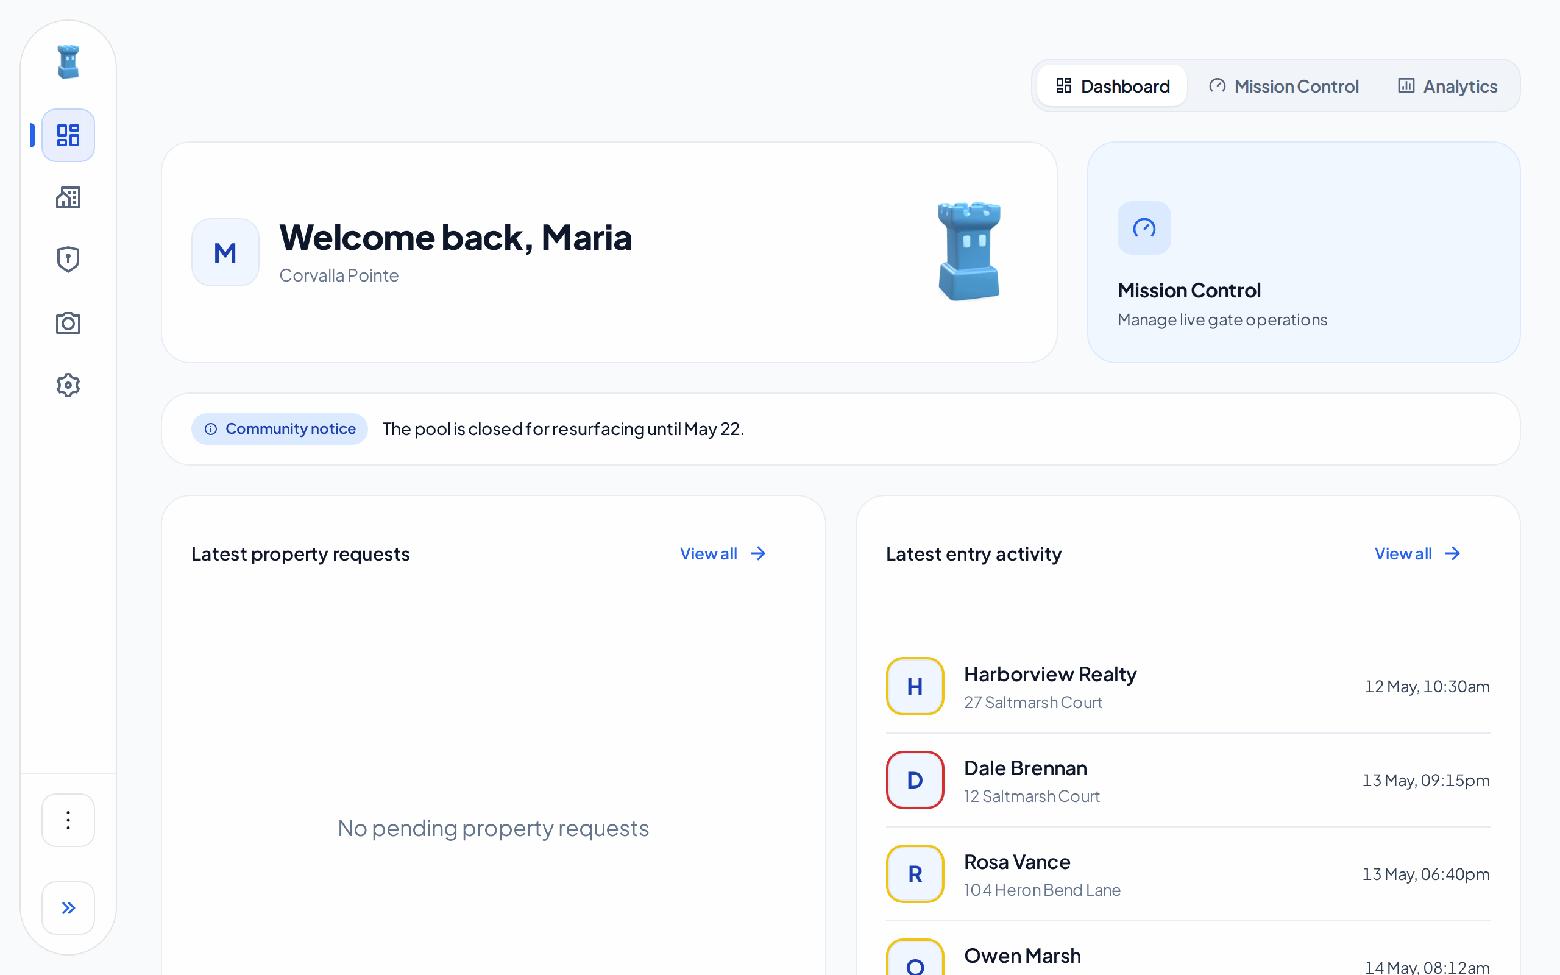The height and width of the screenshot is (975, 1560).
Task: Switch to the Analytics tab
Action: [1447, 86]
